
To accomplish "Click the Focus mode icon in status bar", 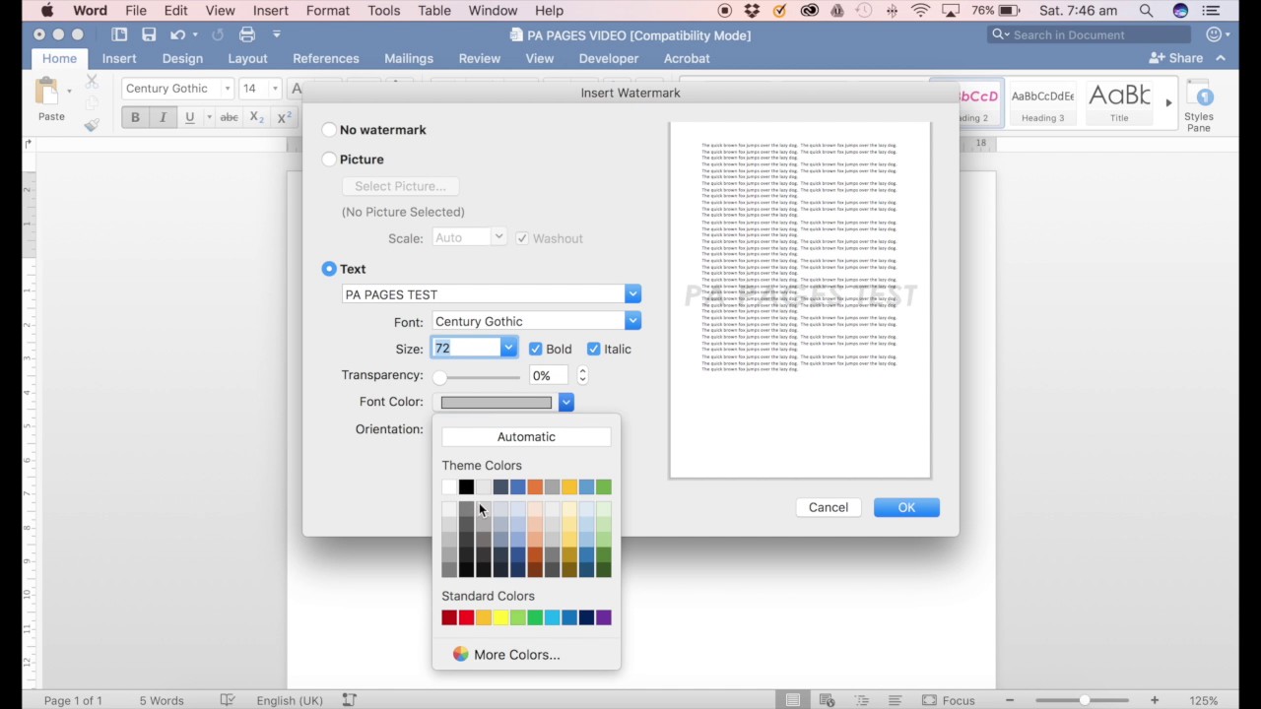I will pyautogui.click(x=929, y=700).
